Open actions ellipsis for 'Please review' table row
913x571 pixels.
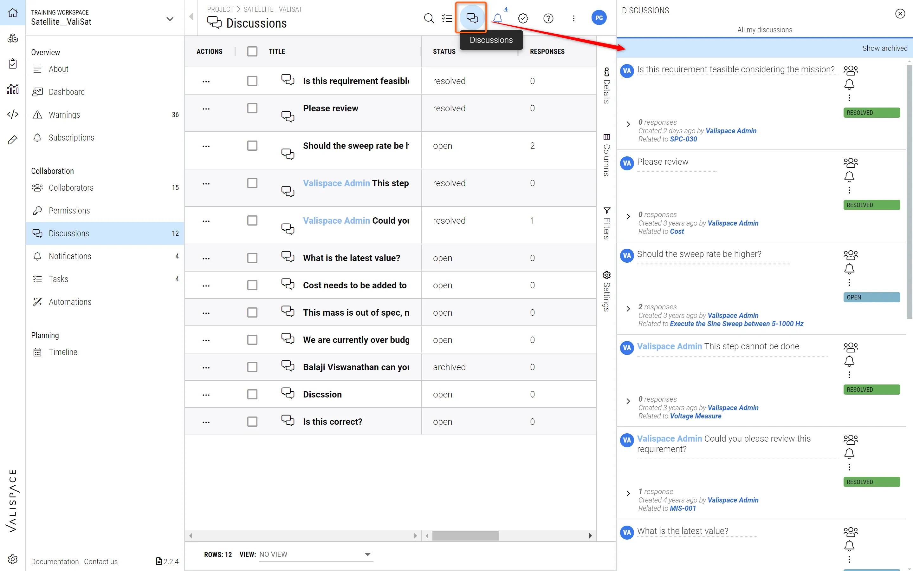pos(206,109)
